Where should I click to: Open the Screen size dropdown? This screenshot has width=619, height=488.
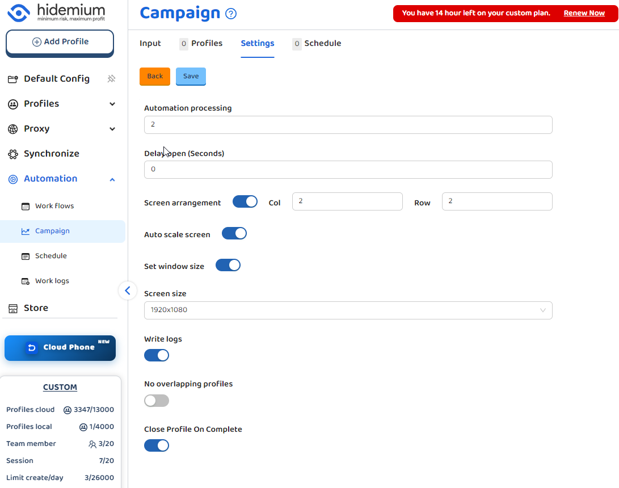click(348, 310)
